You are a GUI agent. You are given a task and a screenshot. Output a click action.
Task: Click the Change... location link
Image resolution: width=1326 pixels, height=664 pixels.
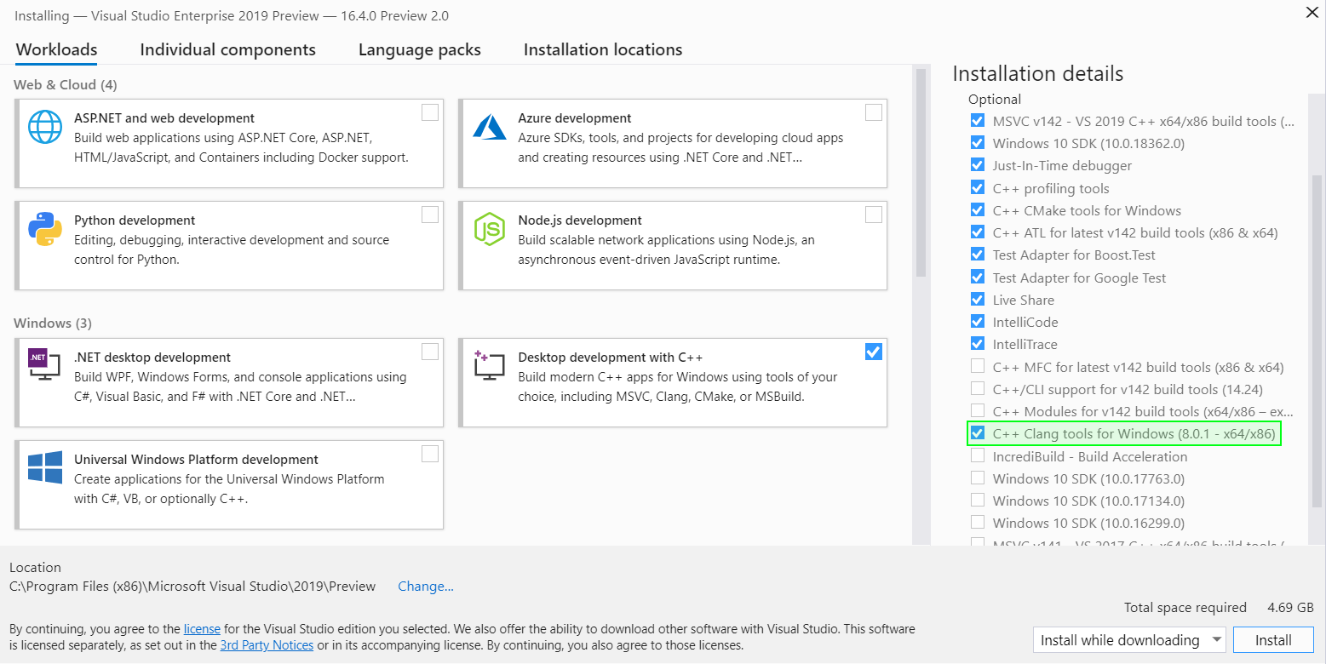pos(426,586)
